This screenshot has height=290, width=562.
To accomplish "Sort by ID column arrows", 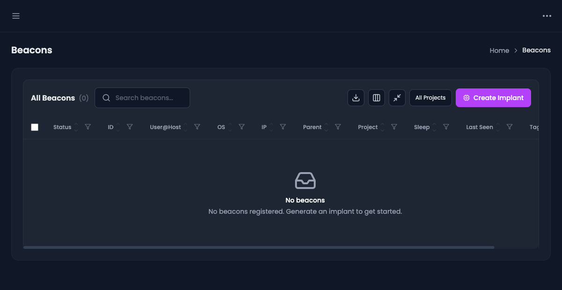I will pyautogui.click(x=118, y=127).
